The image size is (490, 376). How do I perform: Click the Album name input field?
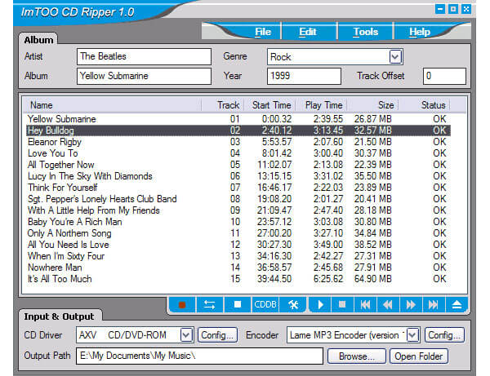point(144,76)
